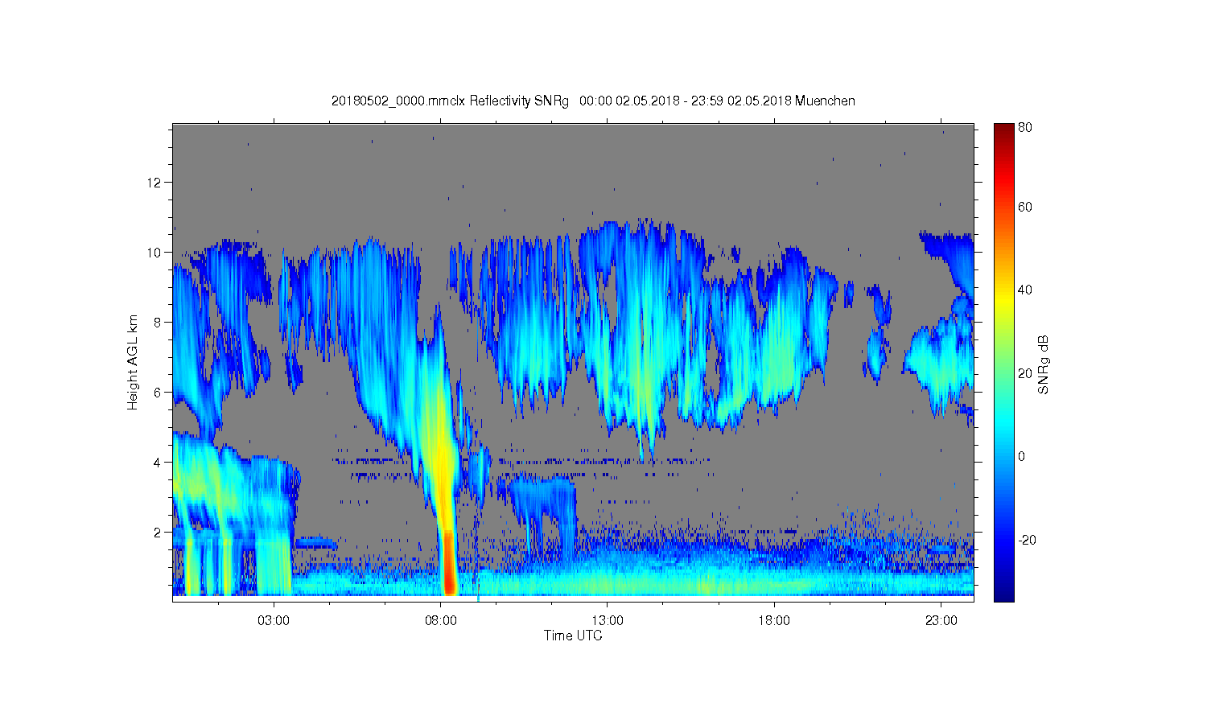This screenshot has height=724, width=1207.
Task: Click the height tick label 2
Action: coord(158,533)
